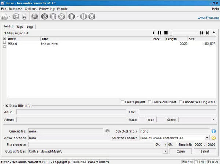Screen dimensions: 220x164
Task: Open the Processing menu
Action: pos(47,9)
